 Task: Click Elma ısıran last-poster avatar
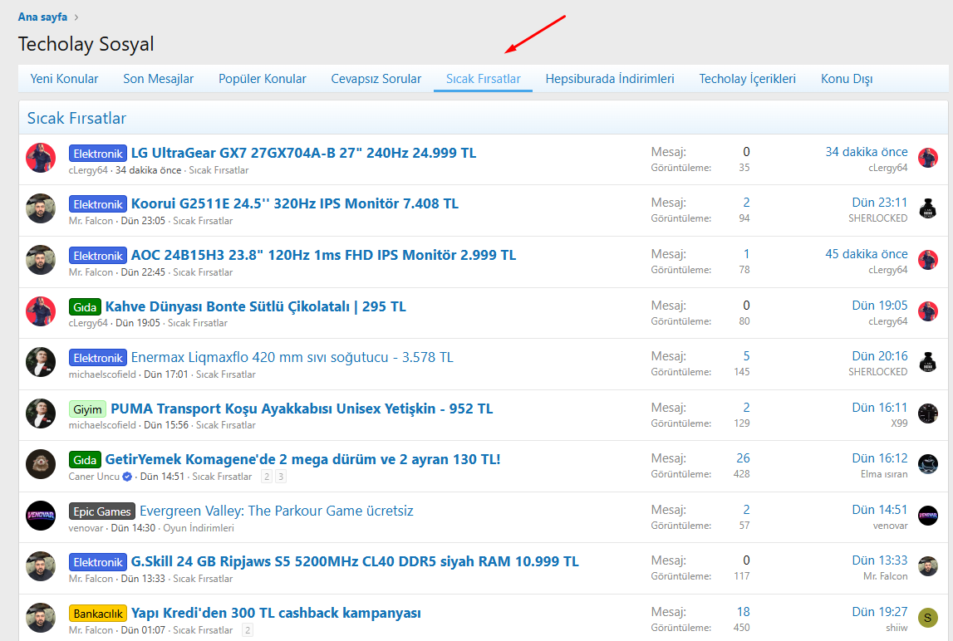(927, 464)
